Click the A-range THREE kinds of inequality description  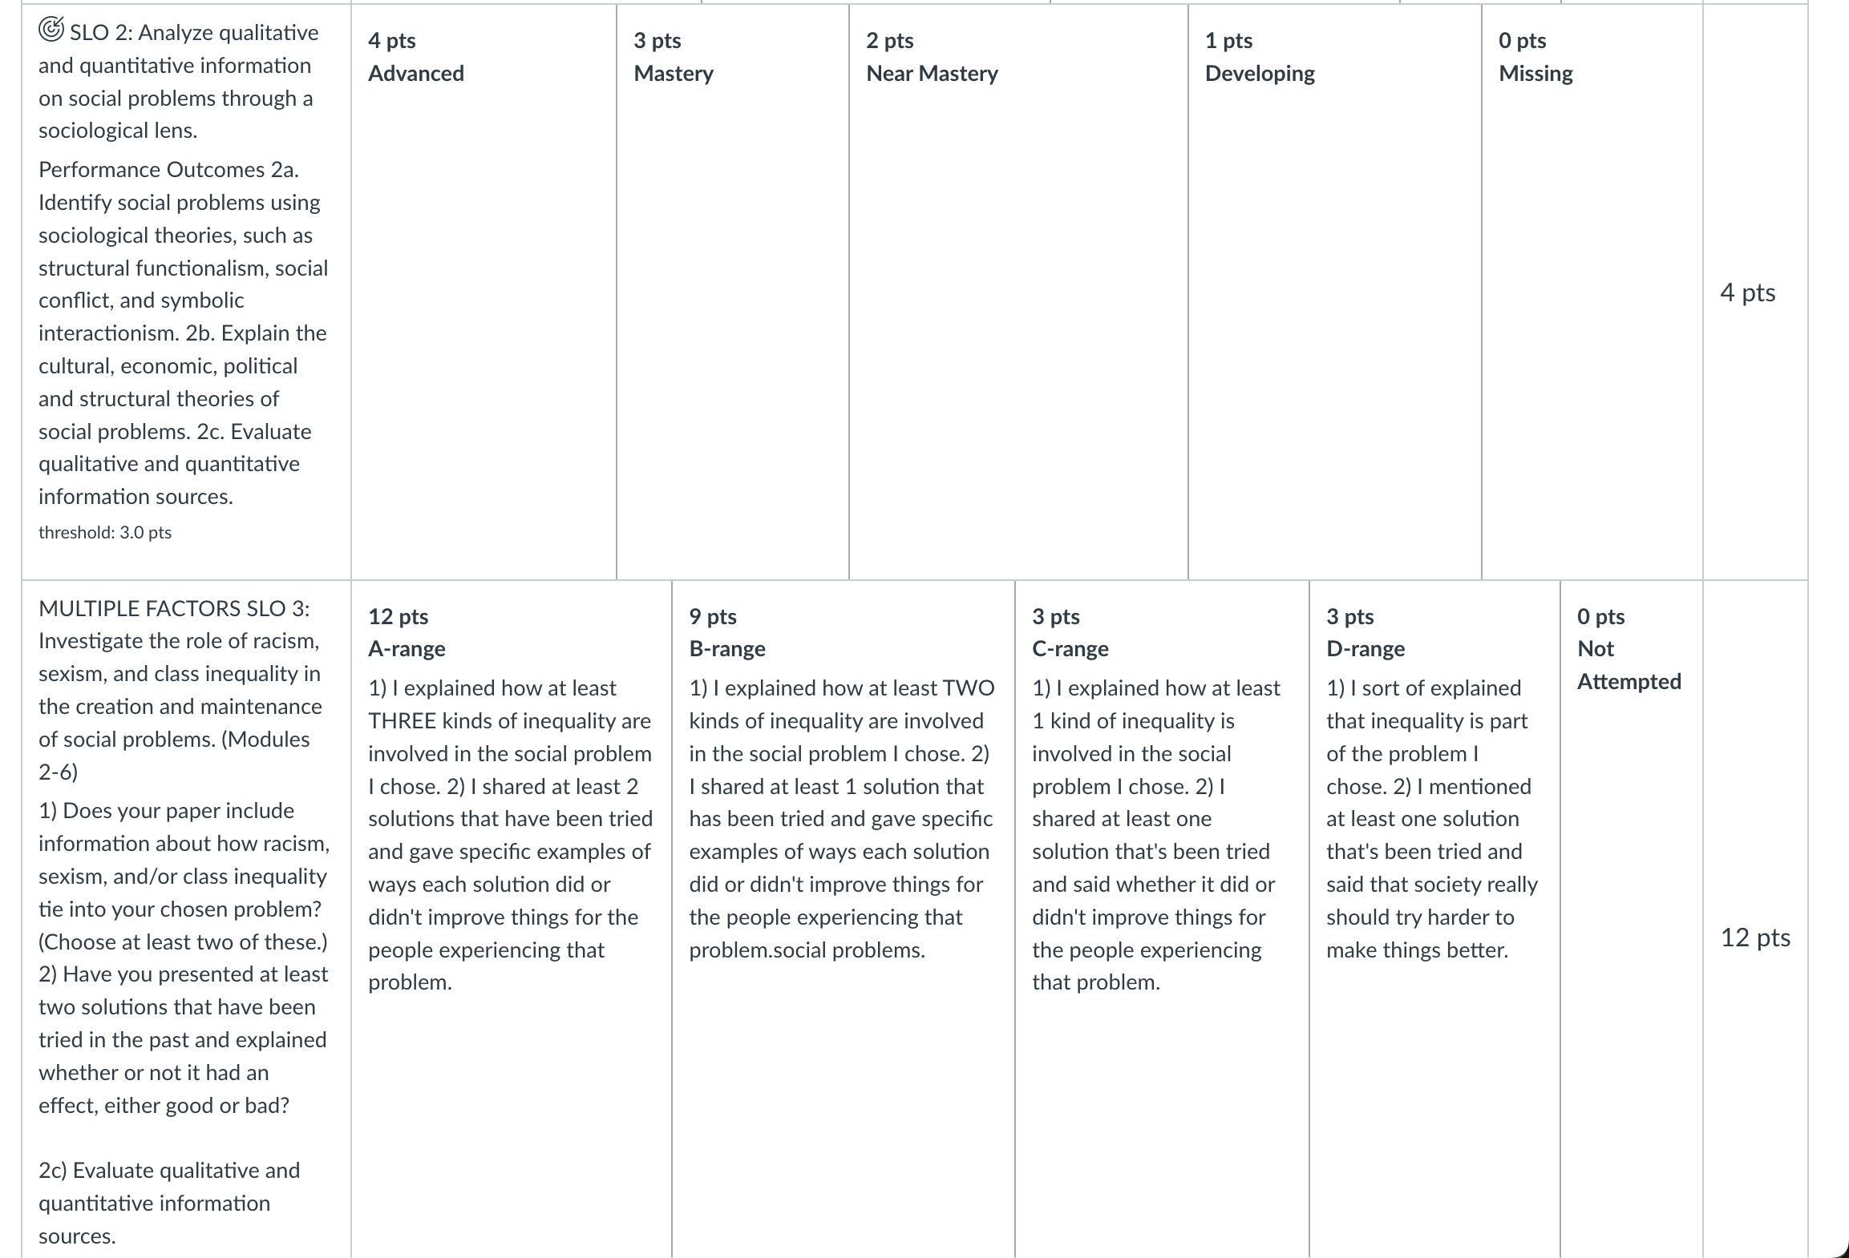coord(511,835)
